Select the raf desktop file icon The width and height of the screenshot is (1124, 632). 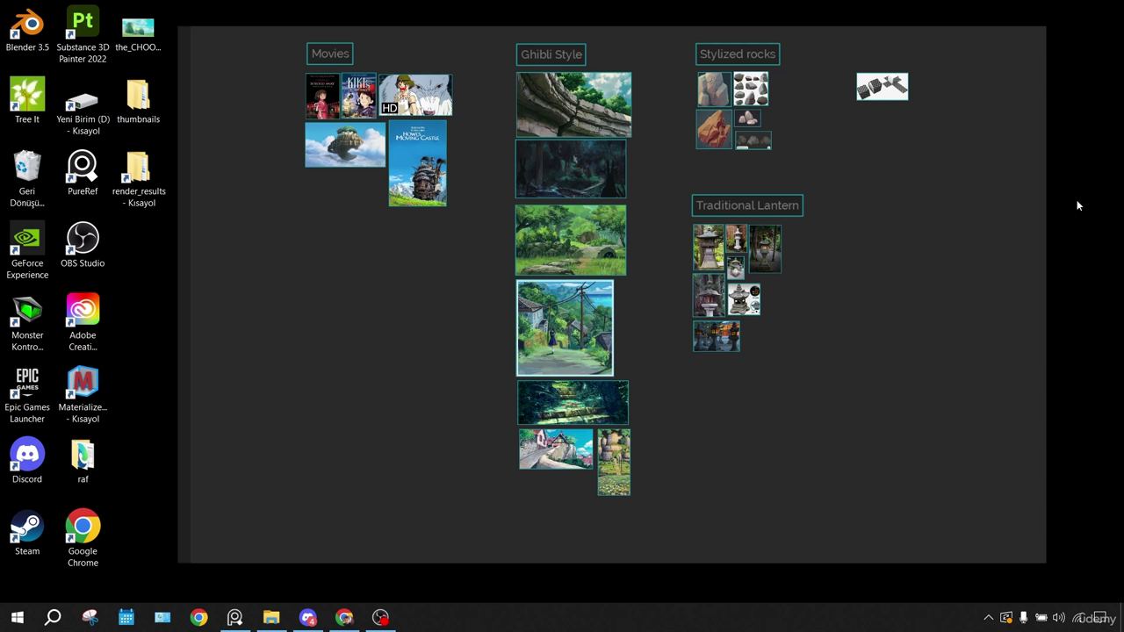tap(83, 461)
